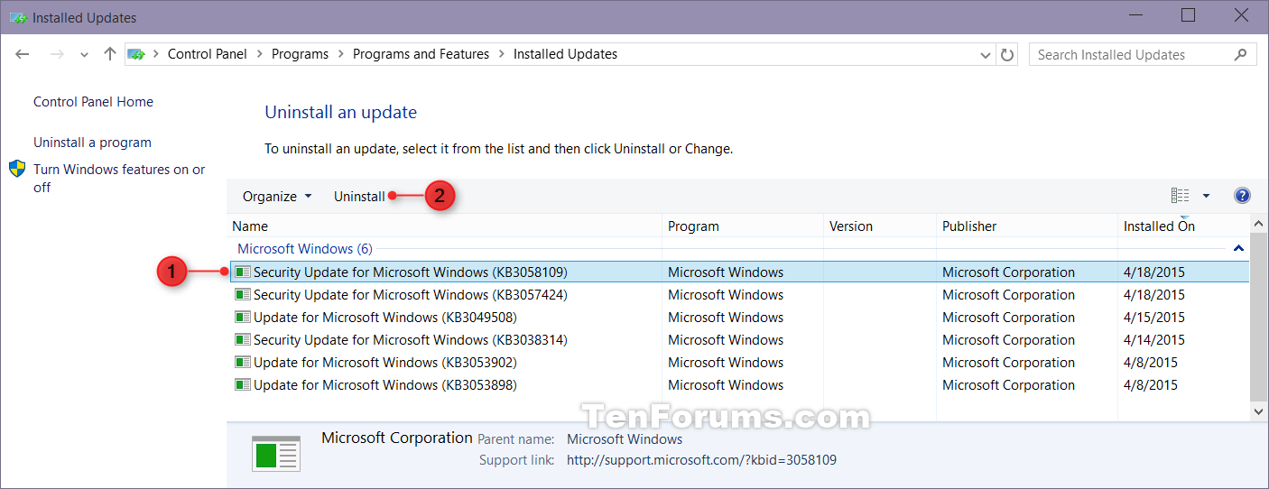Screen dimensions: 1269x489
Task: Sort by the Program column header
Action: [x=743, y=226]
